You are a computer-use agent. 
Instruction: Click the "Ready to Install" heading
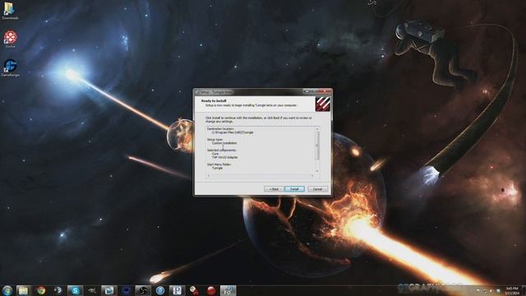[x=214, y=100]
